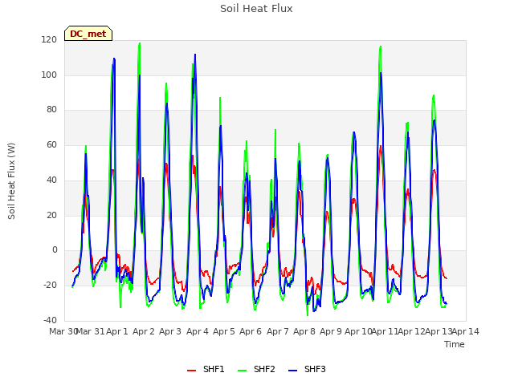Click the Apr 5 x-axis label
514x385 pixels.
[x=224, y=331]
